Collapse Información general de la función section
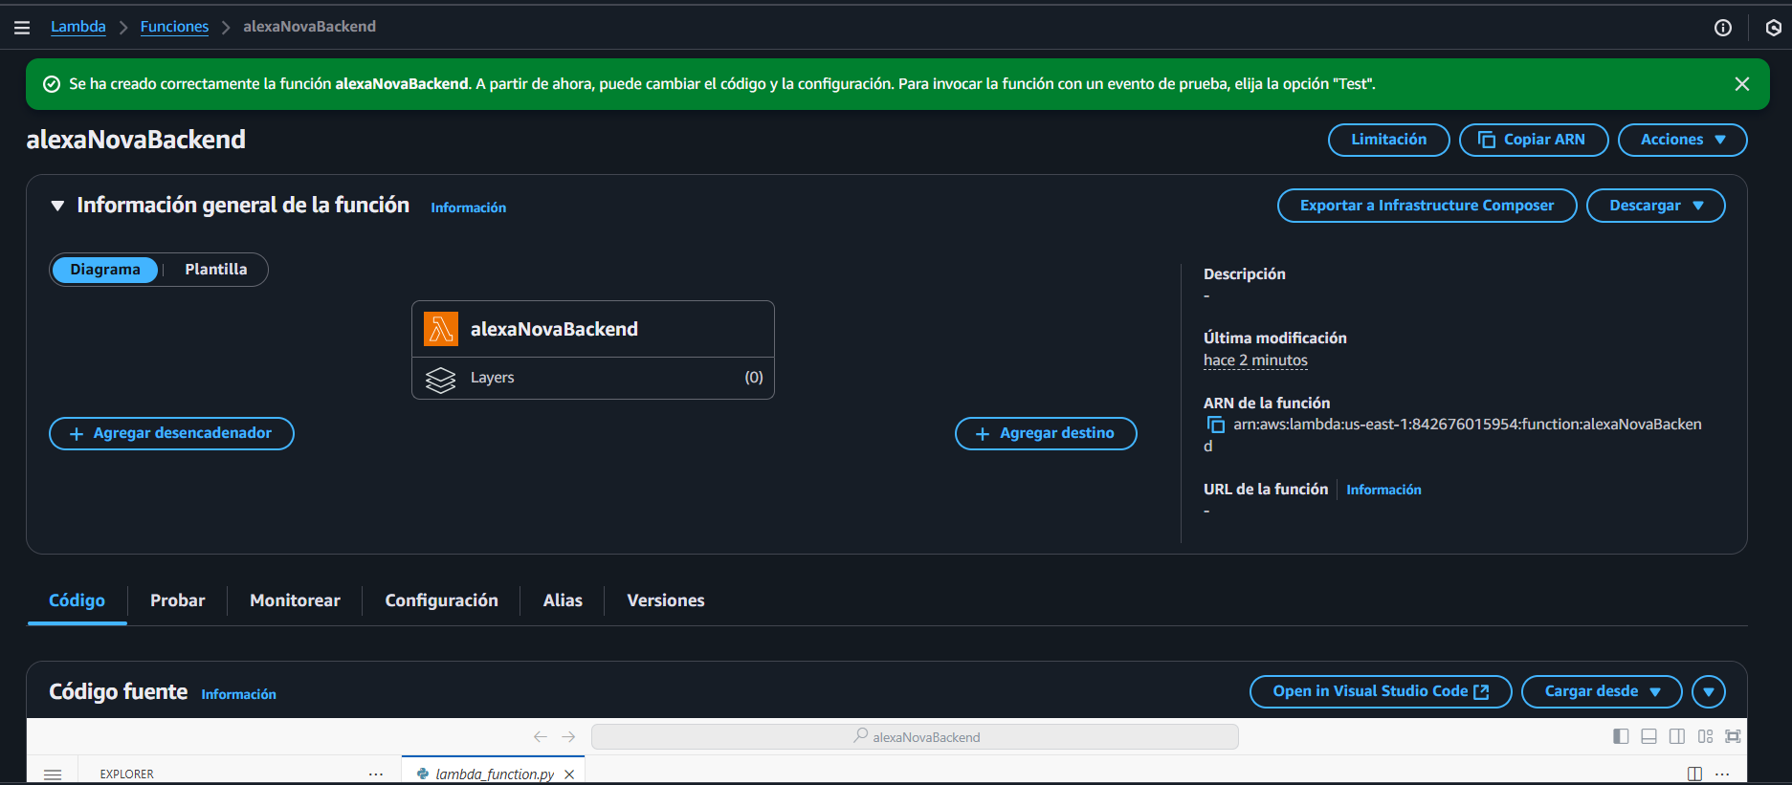1792x785 pixels. (57, 206)
